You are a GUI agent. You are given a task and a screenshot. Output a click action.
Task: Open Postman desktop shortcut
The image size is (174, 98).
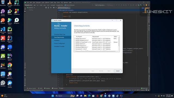[x=3, y=21]
